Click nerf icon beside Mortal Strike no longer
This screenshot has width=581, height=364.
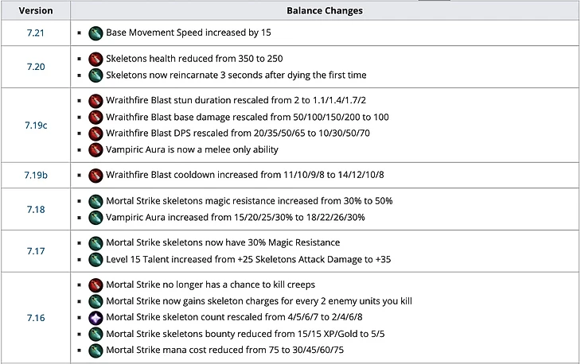point(96,285)
